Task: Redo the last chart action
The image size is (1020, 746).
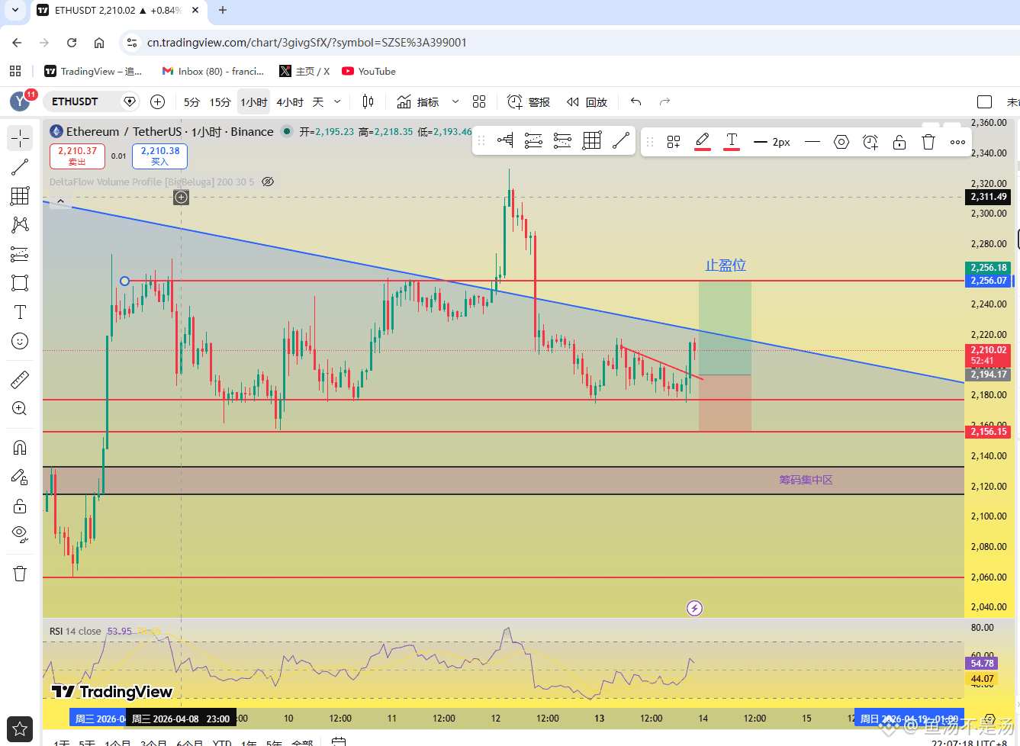Action: tap(664, 101)
